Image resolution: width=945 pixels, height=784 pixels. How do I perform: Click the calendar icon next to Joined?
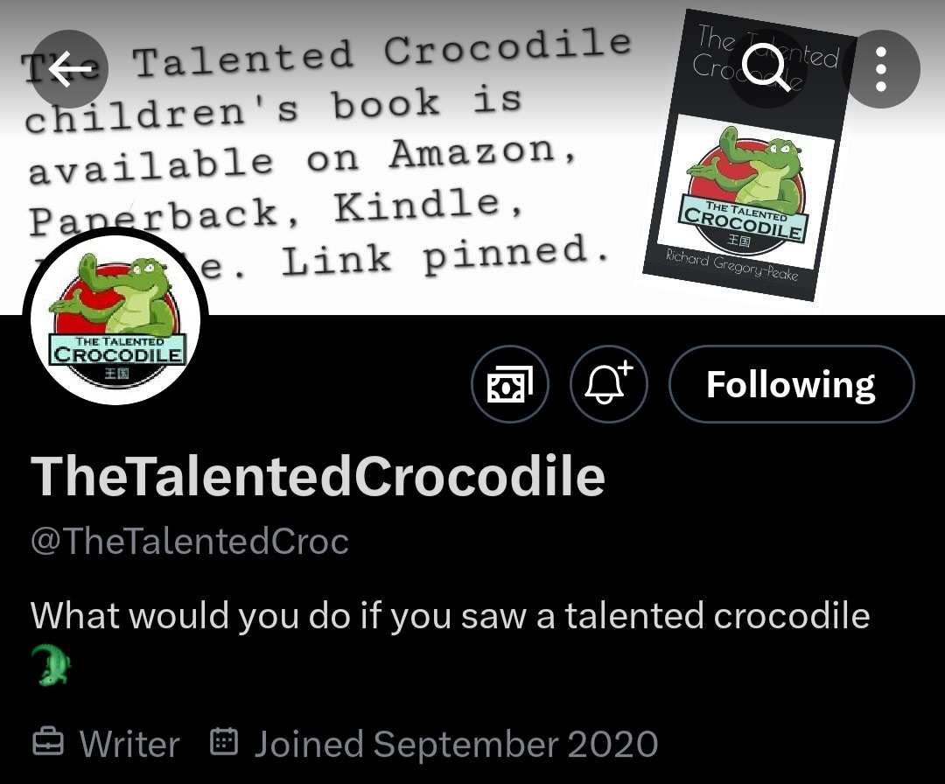click(225, 744)
